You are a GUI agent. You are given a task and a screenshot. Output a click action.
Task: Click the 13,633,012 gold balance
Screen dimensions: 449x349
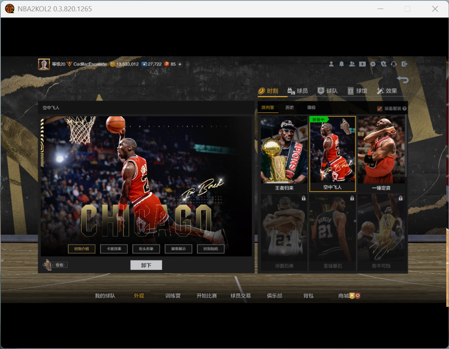tap(127, 64)
